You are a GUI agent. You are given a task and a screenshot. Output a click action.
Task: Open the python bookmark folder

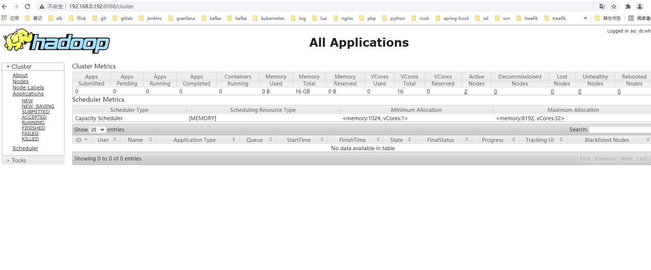point(393,18)
